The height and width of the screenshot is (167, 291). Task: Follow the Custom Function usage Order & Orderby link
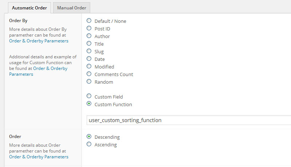38,71
